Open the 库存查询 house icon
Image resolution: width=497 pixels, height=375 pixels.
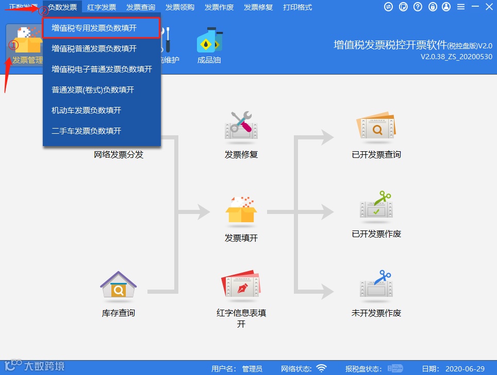[118, 284]
